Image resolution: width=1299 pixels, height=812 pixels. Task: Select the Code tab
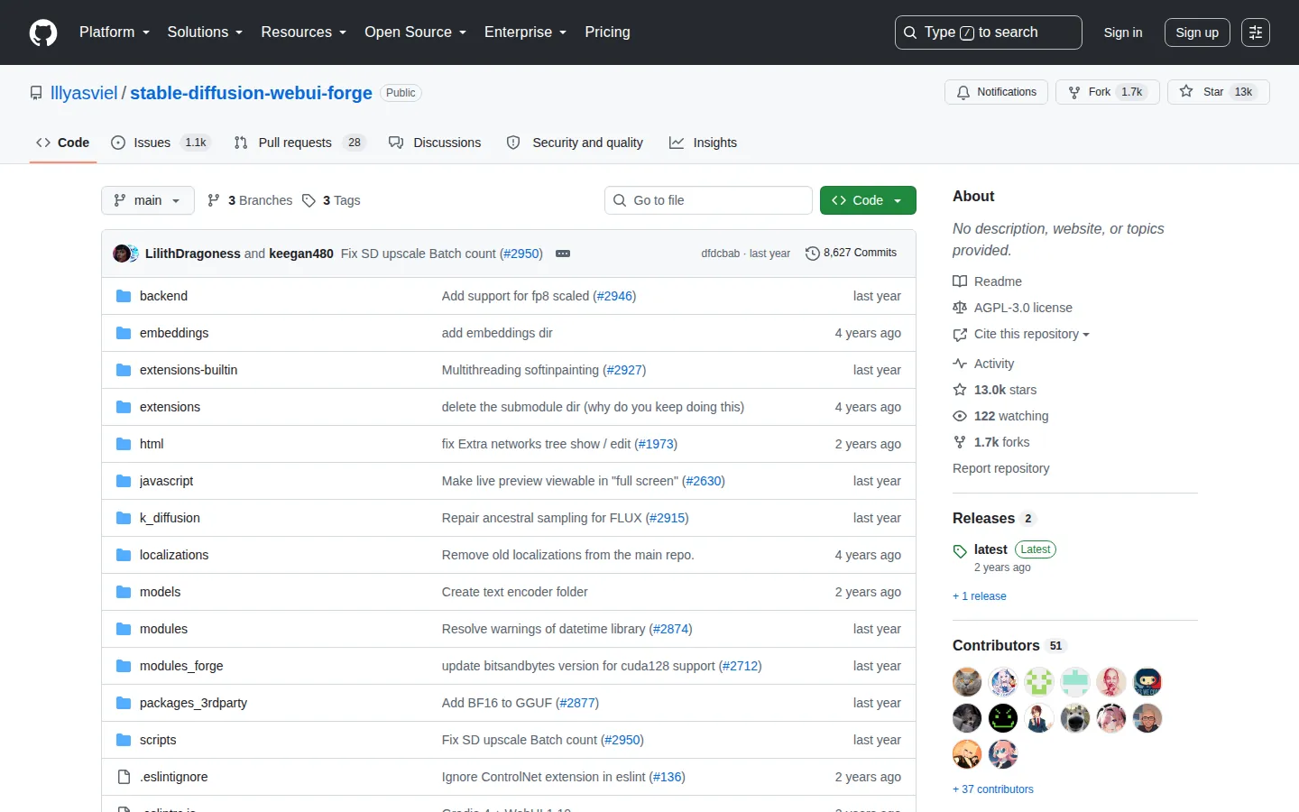[x=63, y=143]
